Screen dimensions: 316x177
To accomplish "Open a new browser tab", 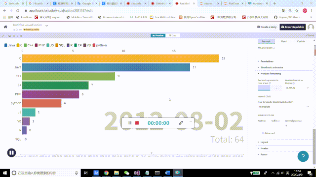I will tap(275, 3).
